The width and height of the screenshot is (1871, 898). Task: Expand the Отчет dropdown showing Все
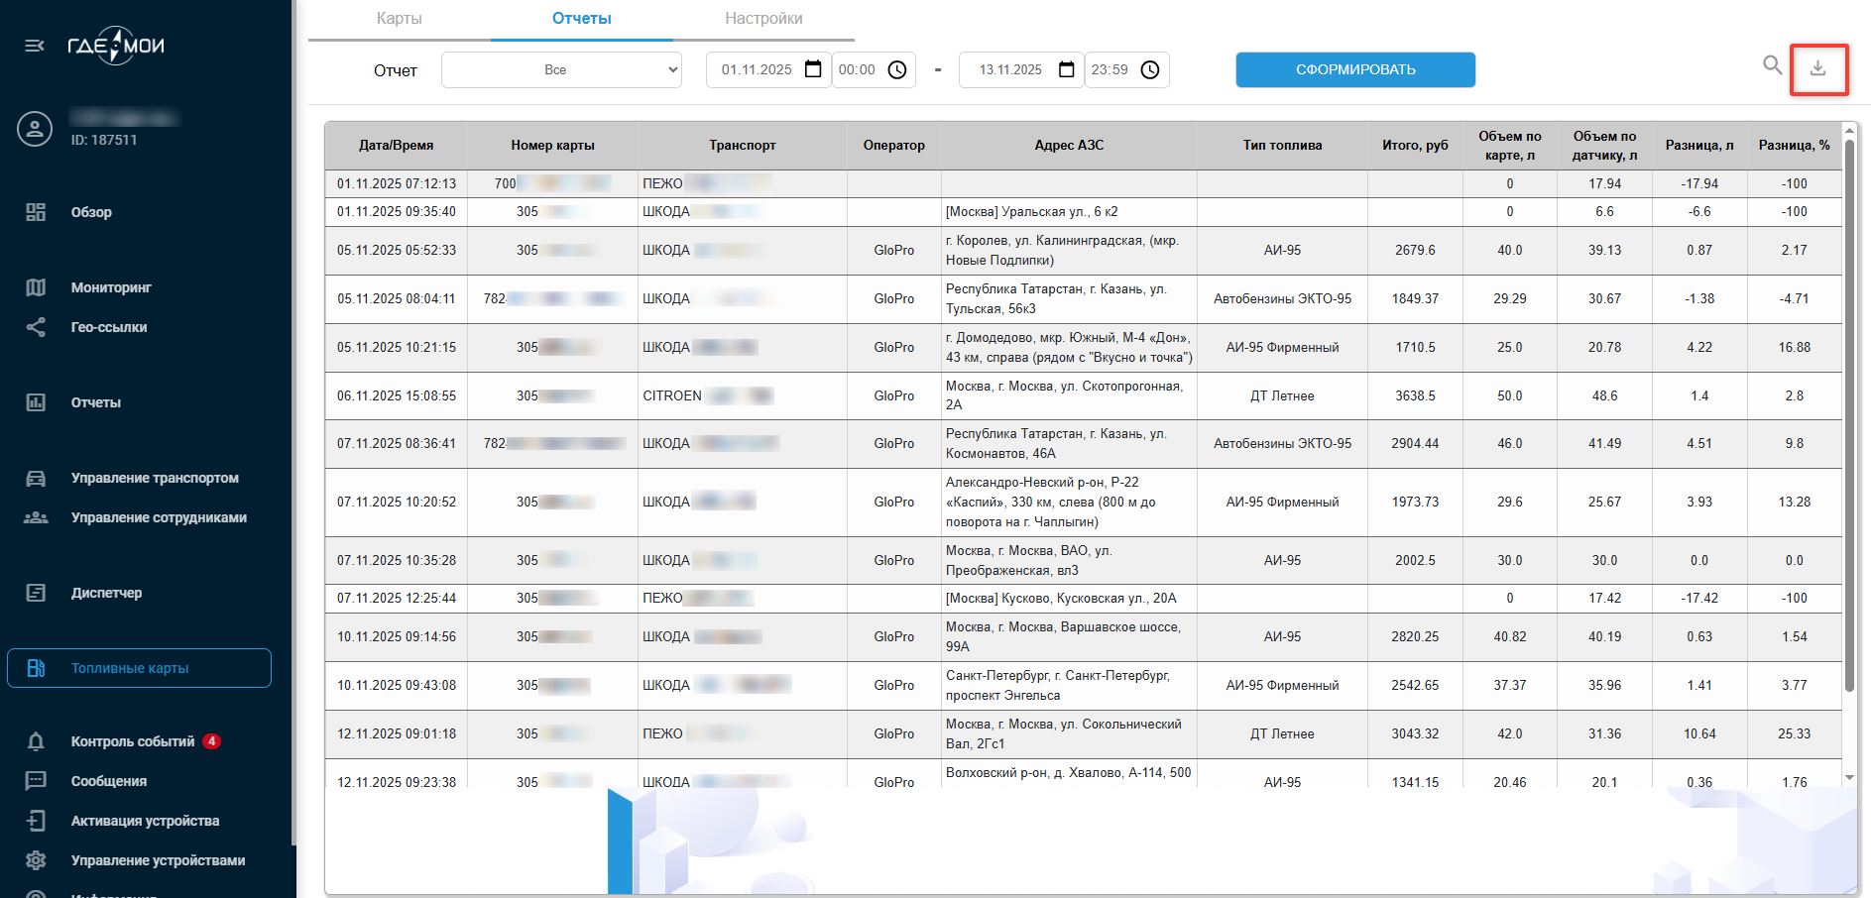pos(561,70)
